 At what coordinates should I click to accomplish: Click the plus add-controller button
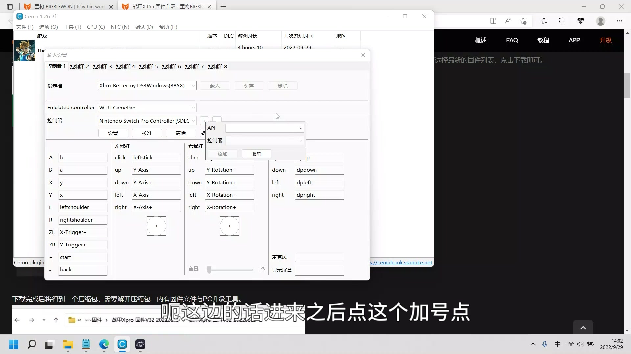click(x=204, y=120)
